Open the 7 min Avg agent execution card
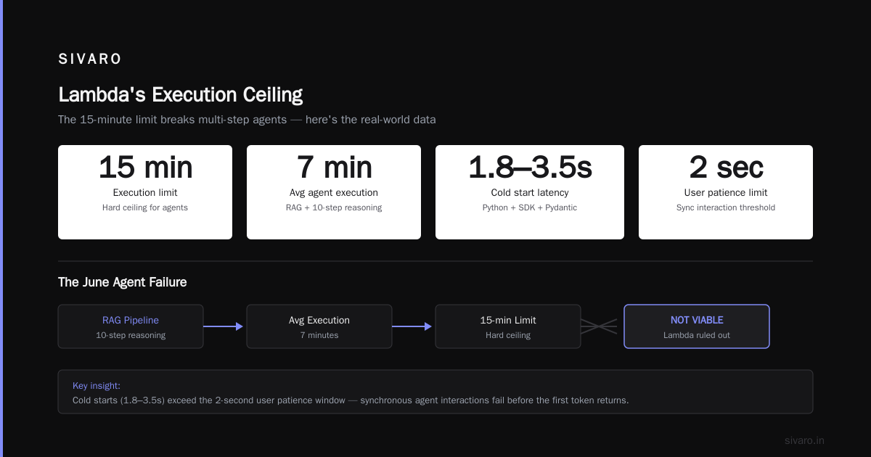871x457 pixels. click(x=334, y=192)
